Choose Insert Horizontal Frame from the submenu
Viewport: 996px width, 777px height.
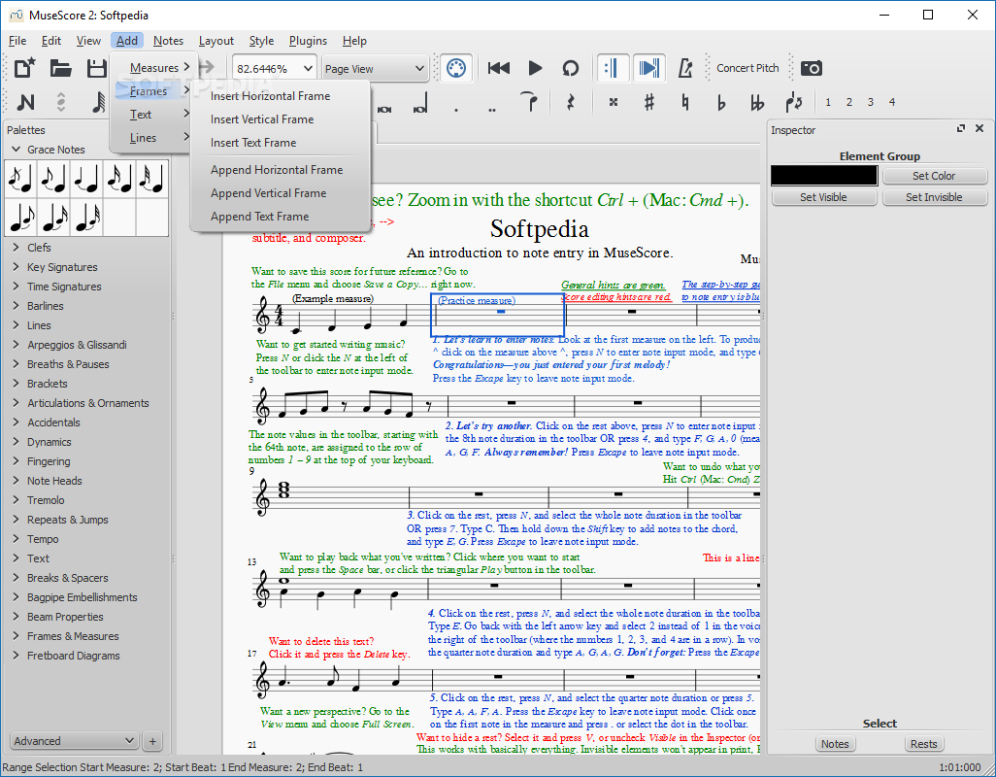(x=270, y=96)
